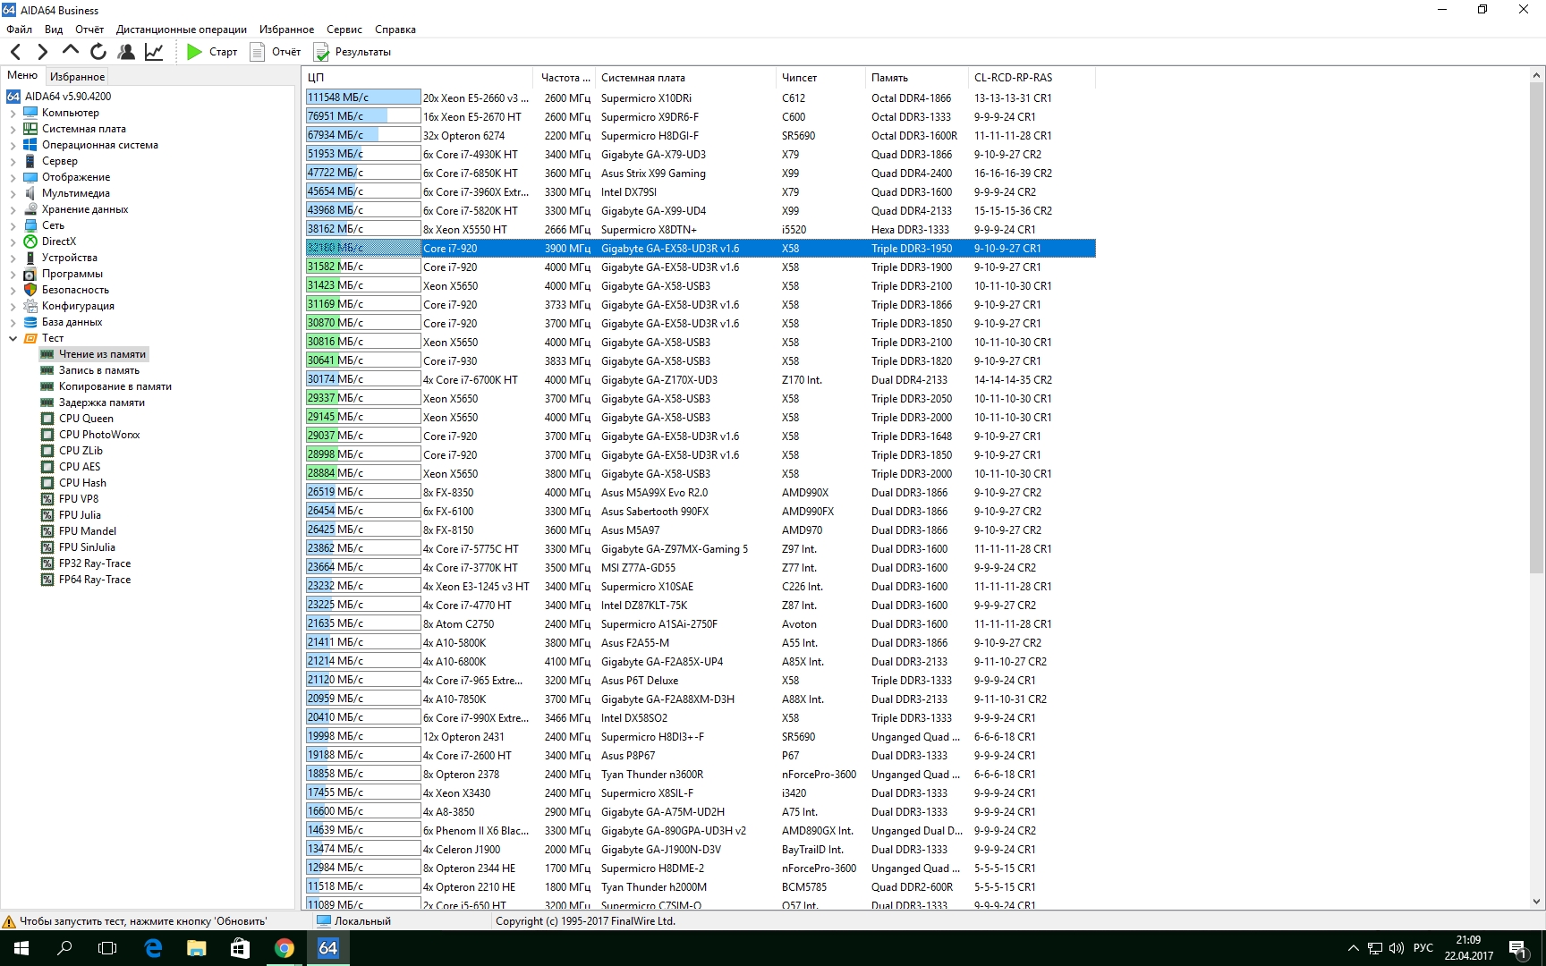Click the 111548 МБ/с result bar
1546x966 pixels.
click(363, 97)
